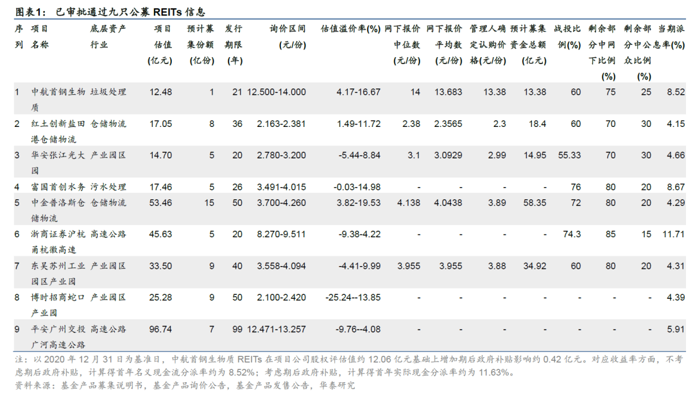Image resolution: width=693 pixels, height=393 pixels.
Task: Click the valuation cell '17.05'
Action: coord(161,124)
